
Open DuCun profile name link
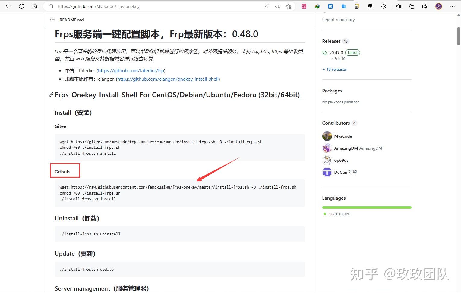point(341,172)
